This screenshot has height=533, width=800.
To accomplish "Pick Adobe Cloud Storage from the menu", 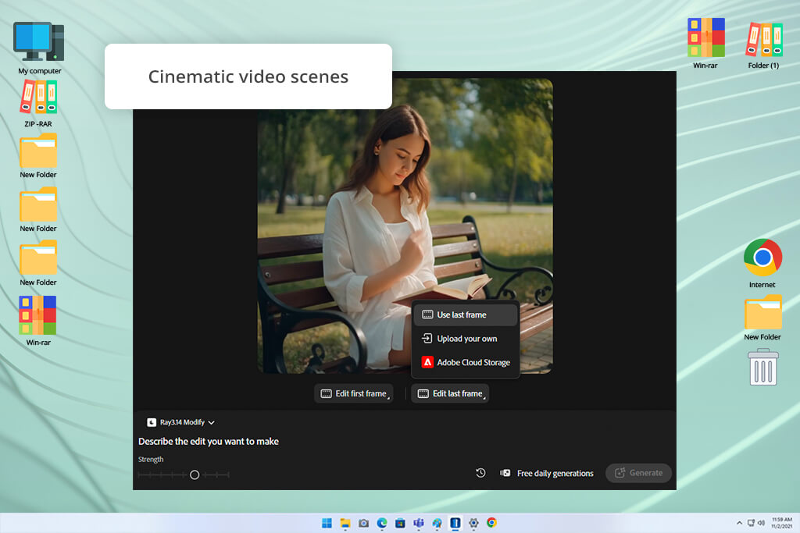I will point(466,362).
